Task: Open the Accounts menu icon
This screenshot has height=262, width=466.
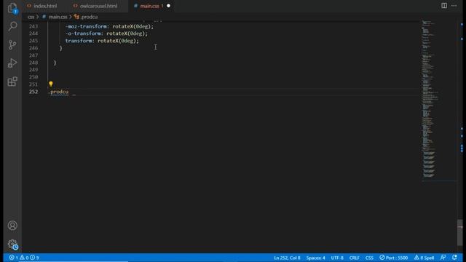Action: pyautogui.click(x=12, y=226)
